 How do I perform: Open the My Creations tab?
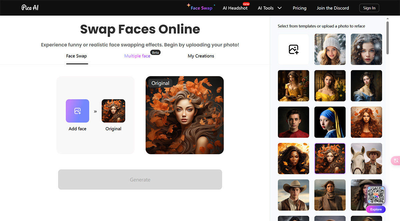coord(201,56)
